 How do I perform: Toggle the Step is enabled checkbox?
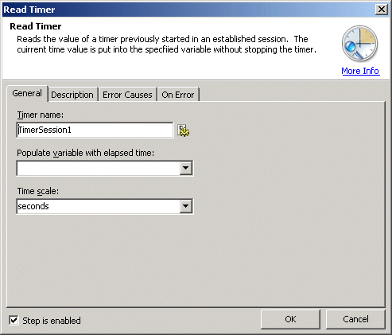point(14,320)
